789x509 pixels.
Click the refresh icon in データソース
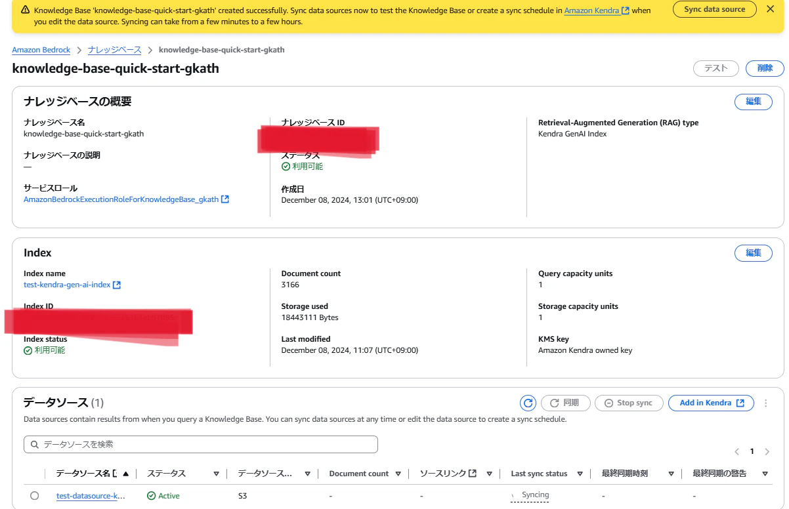coord(528,403)
